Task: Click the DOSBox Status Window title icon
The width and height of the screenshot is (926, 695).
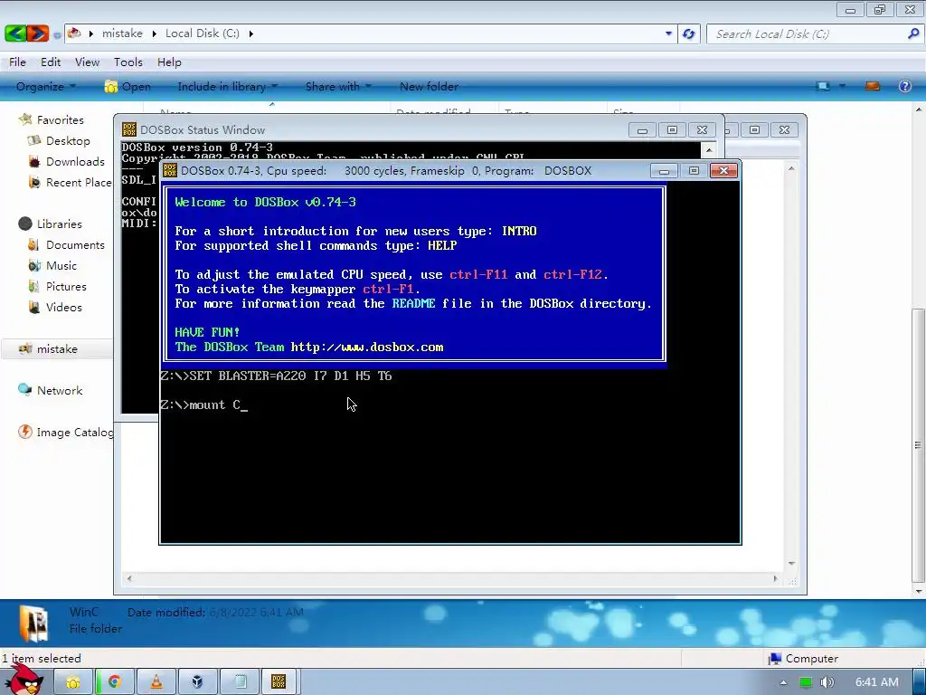Action: pyautogui.click(x=128, y=129)
